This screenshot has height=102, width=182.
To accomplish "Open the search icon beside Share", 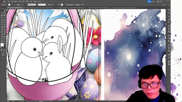I will [x=154, y=1].
